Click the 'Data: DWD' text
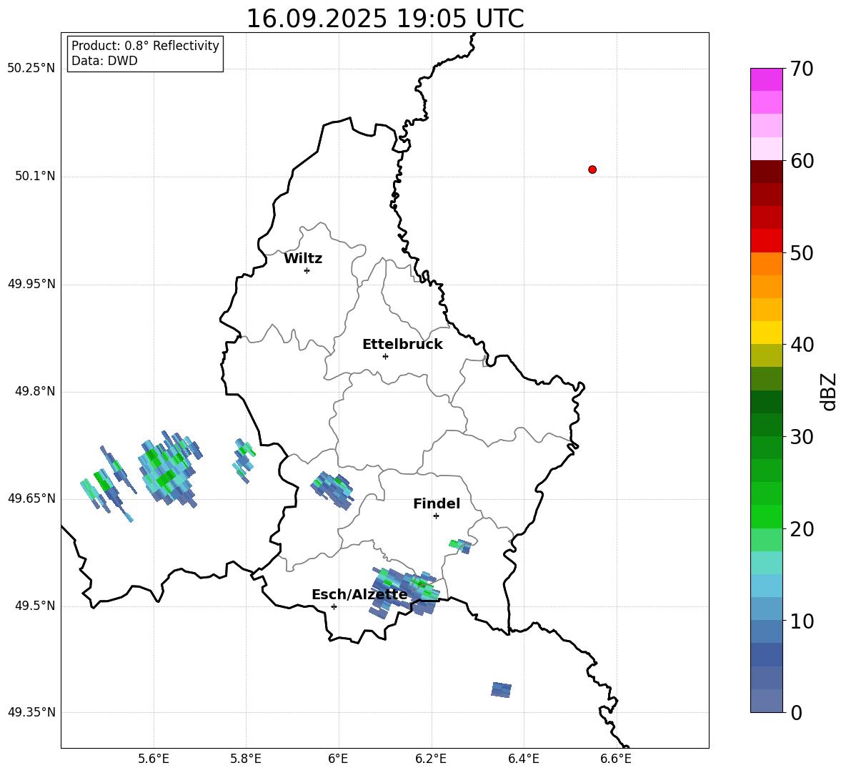The image size is (846, 773). [104, 61]
